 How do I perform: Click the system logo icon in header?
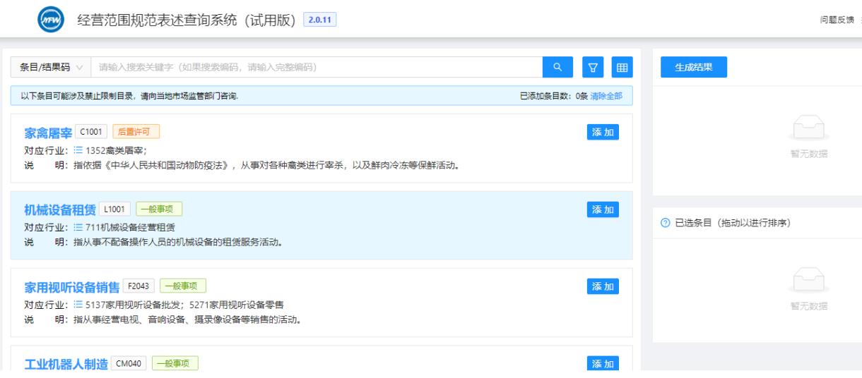tap(49, 18)
